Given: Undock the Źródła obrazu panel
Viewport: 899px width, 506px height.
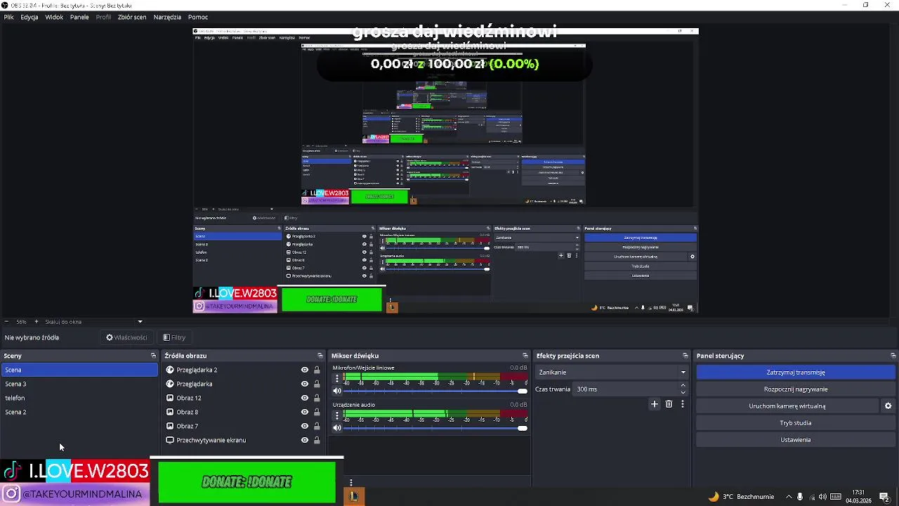Looking at the screenshot, I should [x=320, y=356].
